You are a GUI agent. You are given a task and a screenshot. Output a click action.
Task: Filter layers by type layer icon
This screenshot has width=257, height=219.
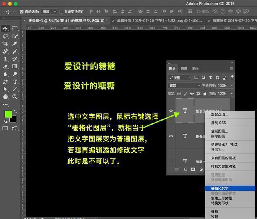(x=210, y=78)
